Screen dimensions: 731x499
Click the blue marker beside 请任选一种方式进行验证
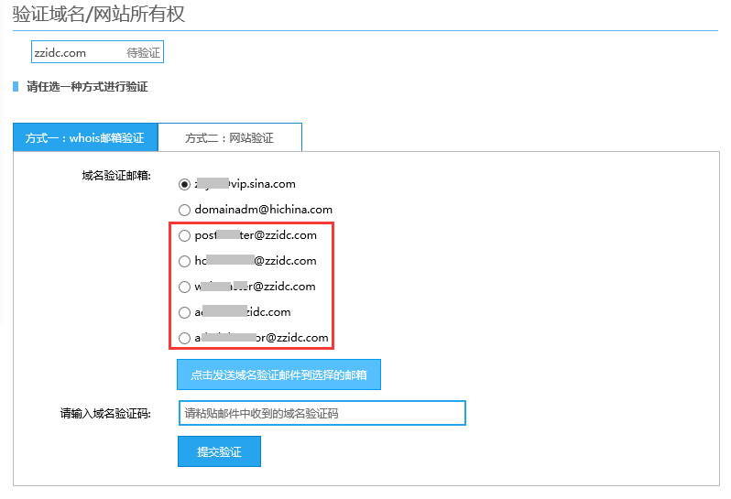[x=16, y=87]
